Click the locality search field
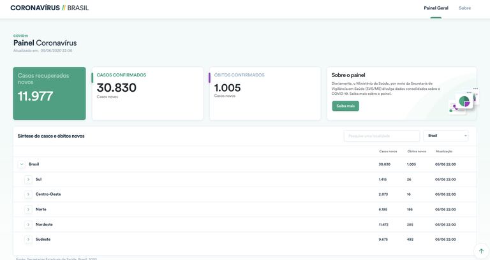The height and width of the screenshot is (260, 490). pyautogui.click(x=382, y=136)
